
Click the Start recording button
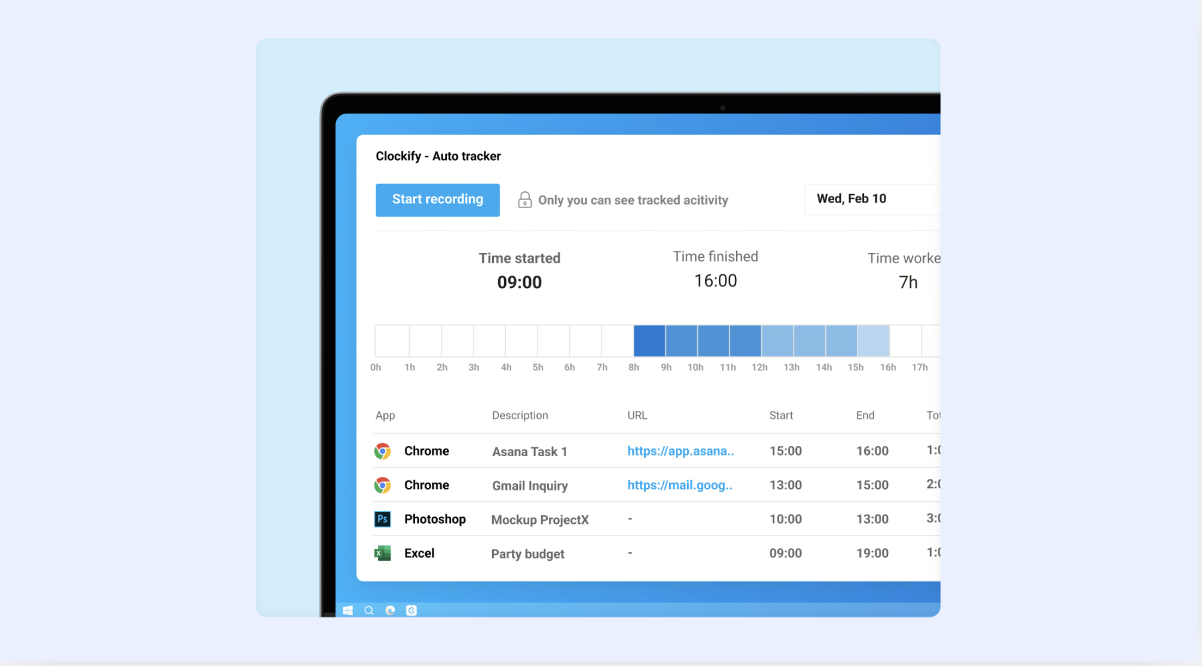pos(437,200)
